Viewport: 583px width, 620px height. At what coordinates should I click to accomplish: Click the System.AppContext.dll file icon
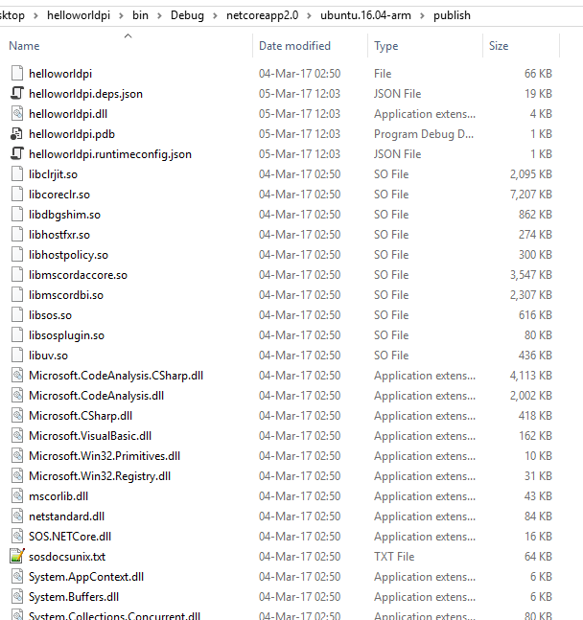pyautogui.click(x=17, y=577)
